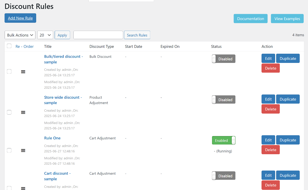This screenshot has width=308, height=190.
Task: Tick the select-all checkbox in table header
Action: click(9, 46)
